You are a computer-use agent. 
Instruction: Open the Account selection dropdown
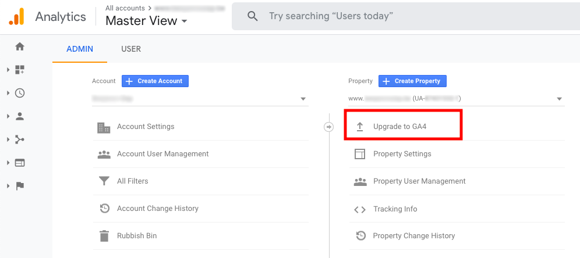click(x=200, y=99)
